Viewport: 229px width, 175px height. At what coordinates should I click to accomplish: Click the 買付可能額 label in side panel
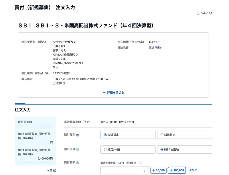pos(25,122)
